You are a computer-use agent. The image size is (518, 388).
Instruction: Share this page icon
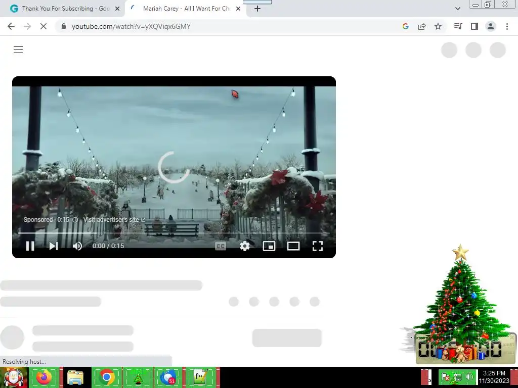pyautogui.click(x=422, y=26)
